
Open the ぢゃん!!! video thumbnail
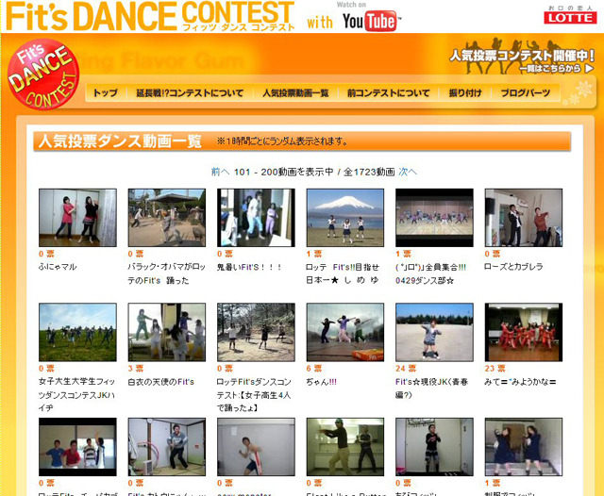pos(345,332)
